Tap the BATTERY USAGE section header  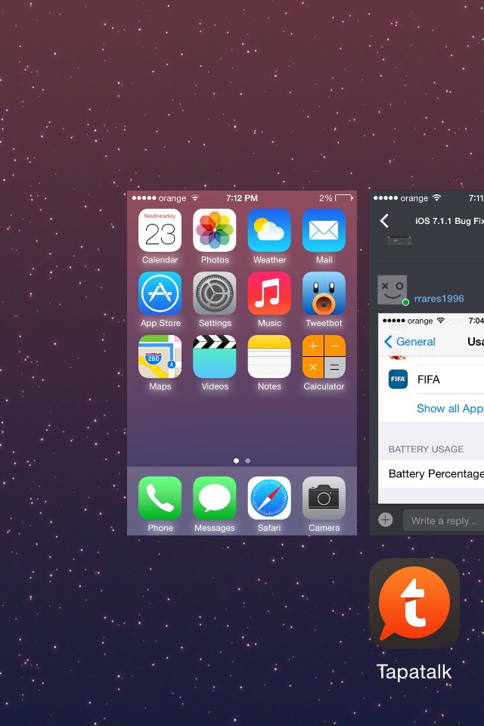tap(426, 449)
